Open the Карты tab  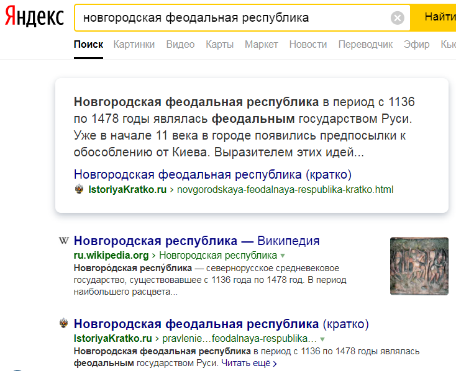tap(219, 45)
